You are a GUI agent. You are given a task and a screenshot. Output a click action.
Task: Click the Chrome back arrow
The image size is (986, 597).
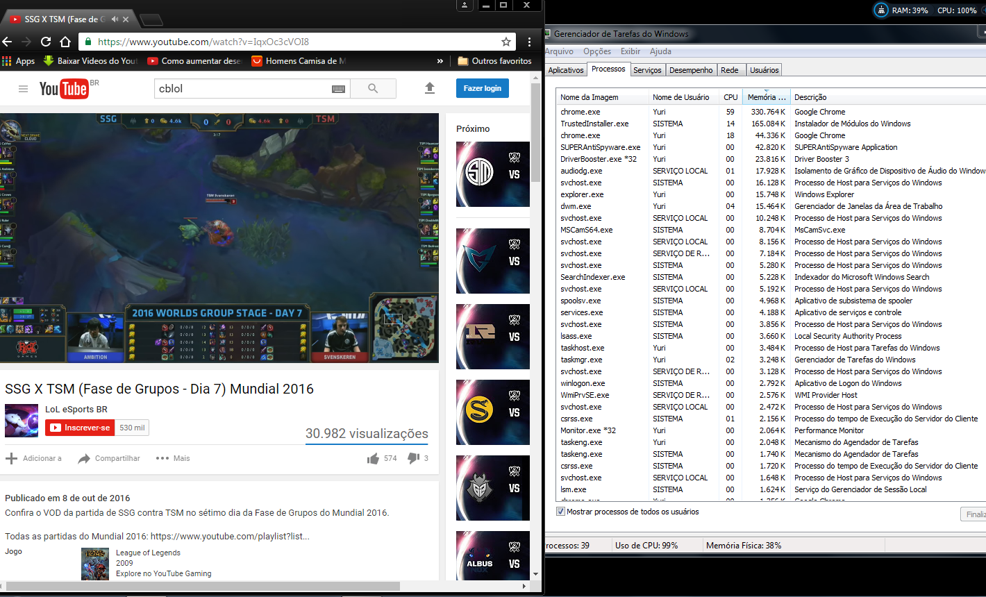pyautogui.click(x=7, y=42)
